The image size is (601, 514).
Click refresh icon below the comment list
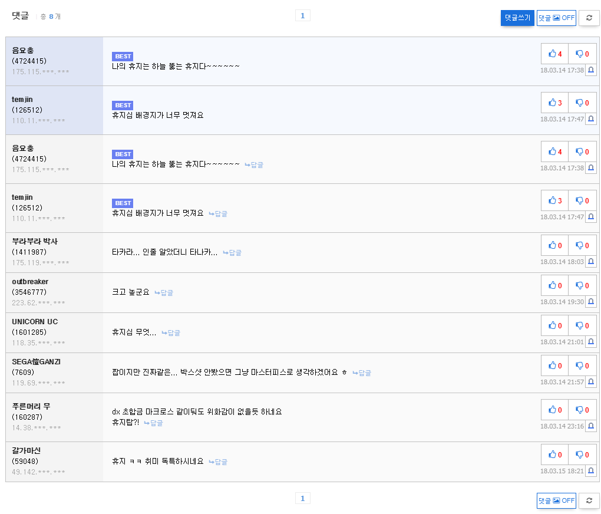pos(589,500)
